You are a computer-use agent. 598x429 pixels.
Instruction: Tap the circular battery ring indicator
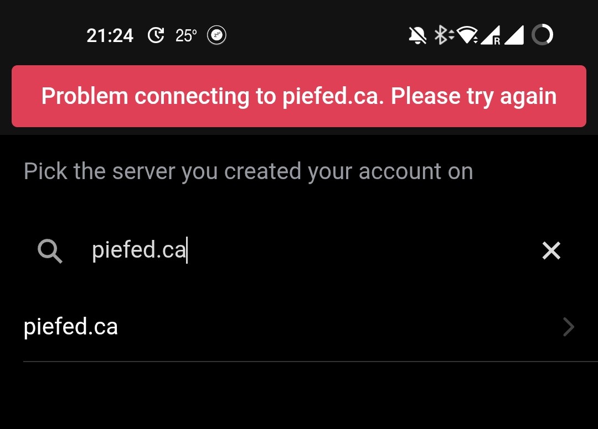tap(542, 35)
